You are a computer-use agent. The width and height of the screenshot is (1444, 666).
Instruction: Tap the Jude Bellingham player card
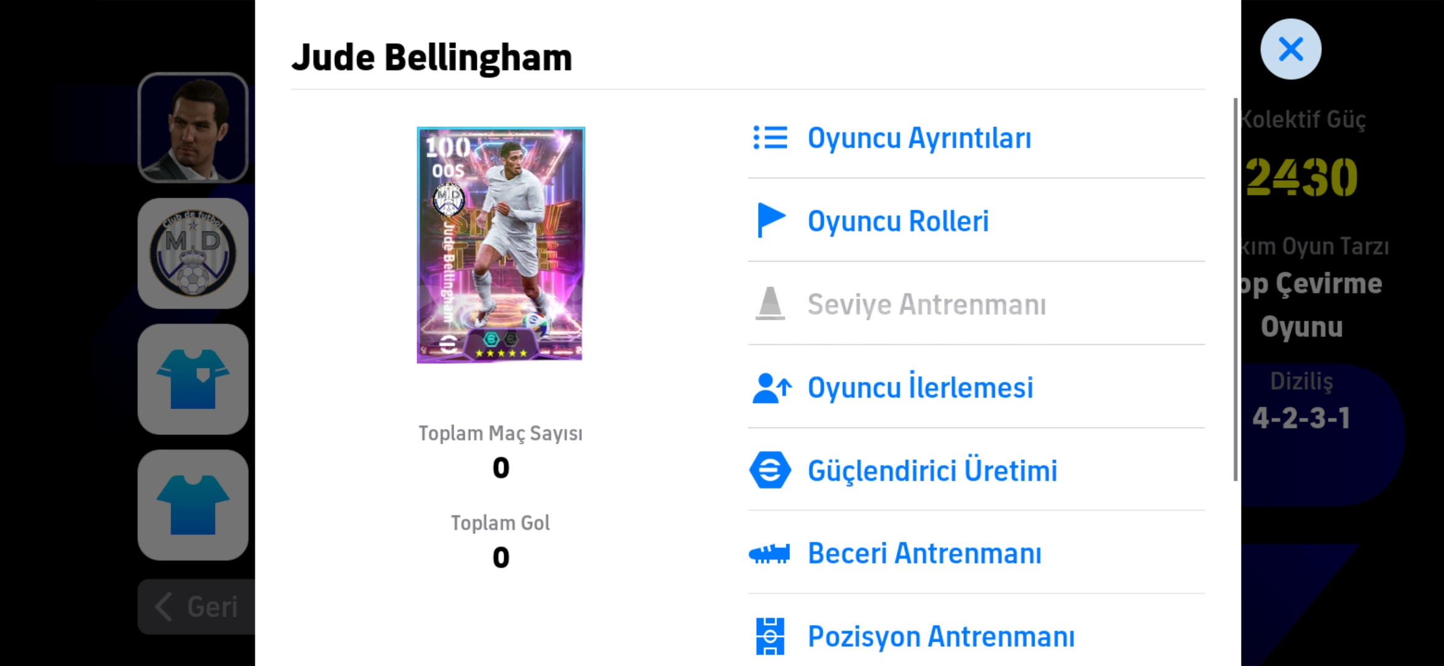point(500,245)
